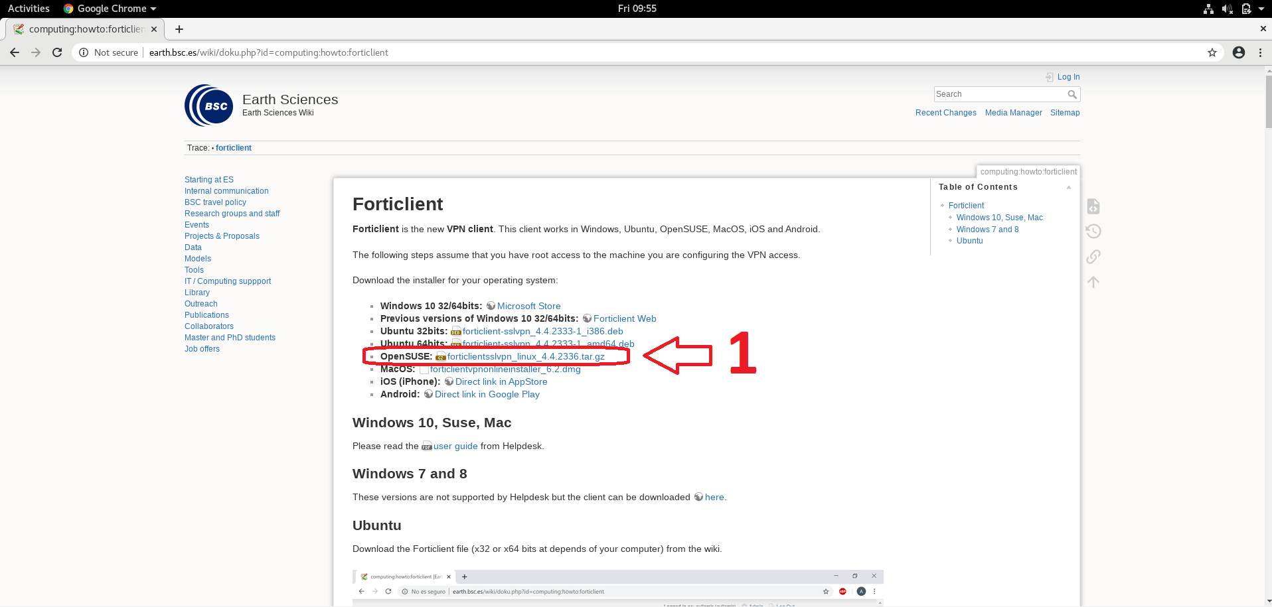Bookmark this page with the star icon
This screenshot has width=1272, height=607.
click(x=1212, y=52)
